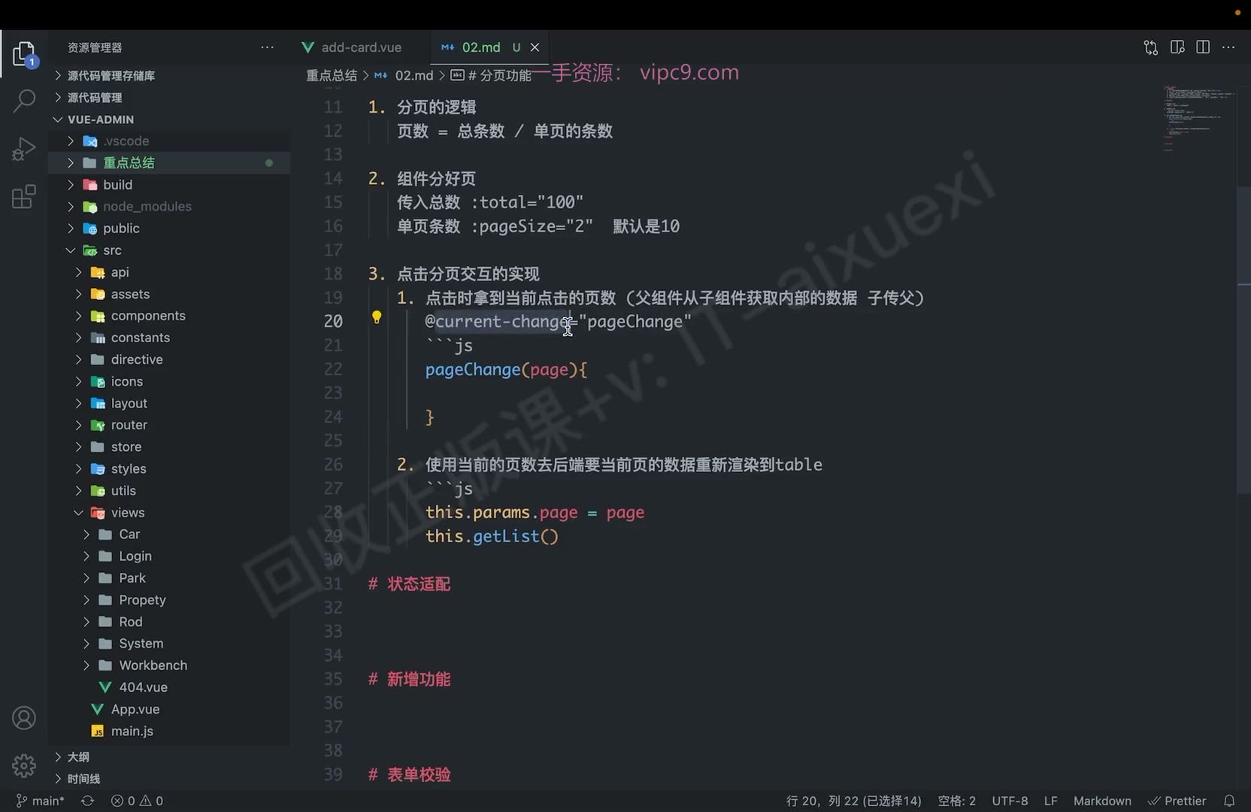Open the Extensions view icon

coord(24,197)
